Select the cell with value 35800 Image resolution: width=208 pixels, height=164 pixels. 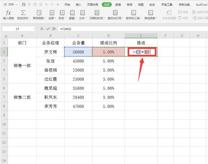78,88
